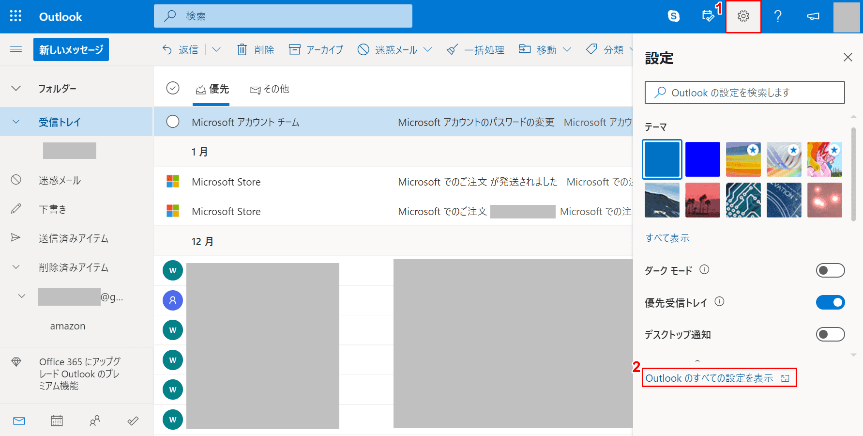The width and height of the screenshot is (863, 436).
Task: Select the mountain landscape theme
Action: (x=662, y=200)
